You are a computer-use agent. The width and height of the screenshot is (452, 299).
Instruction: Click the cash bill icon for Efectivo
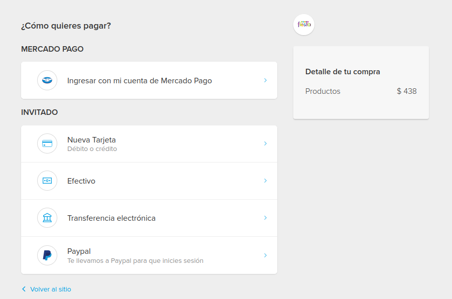(47, 181)
